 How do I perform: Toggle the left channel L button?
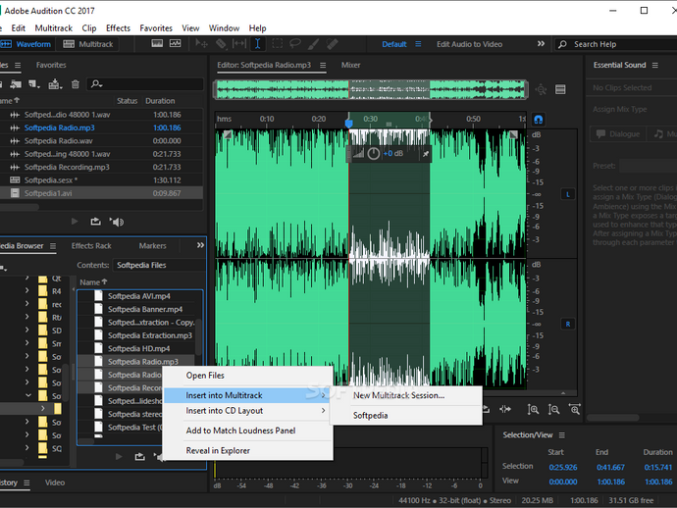[567, 194]
